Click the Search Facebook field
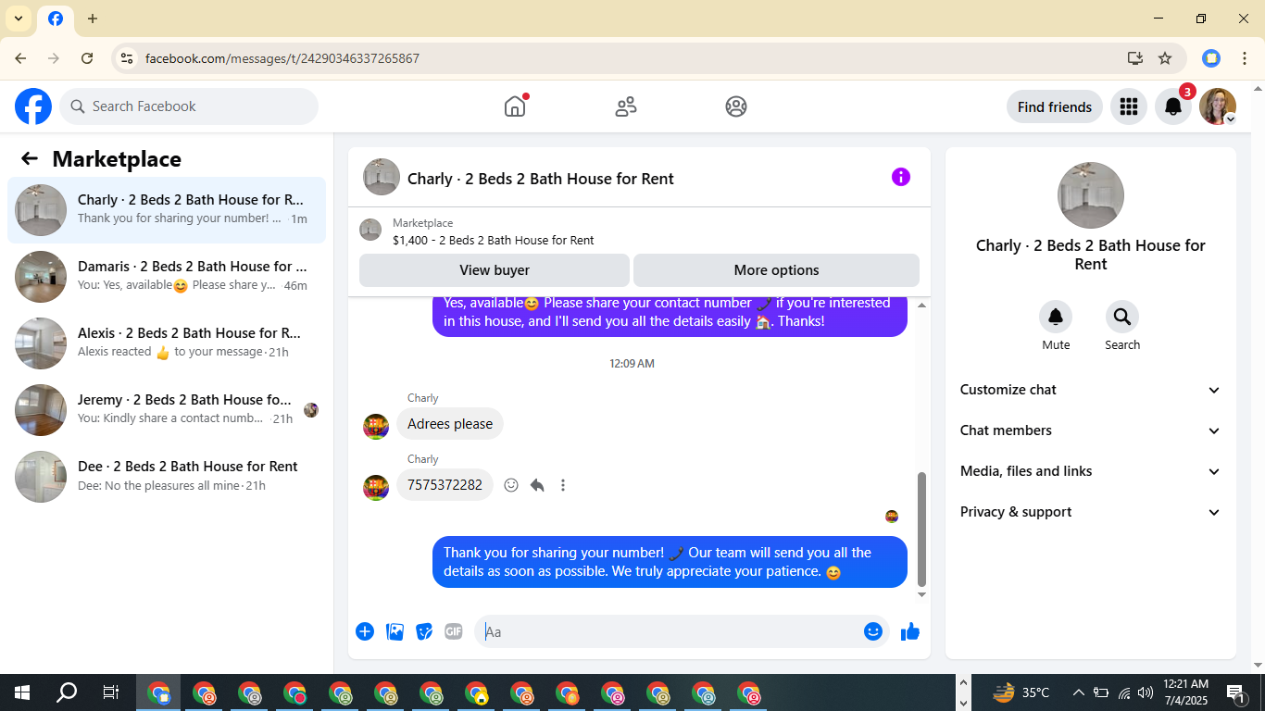 189,106
